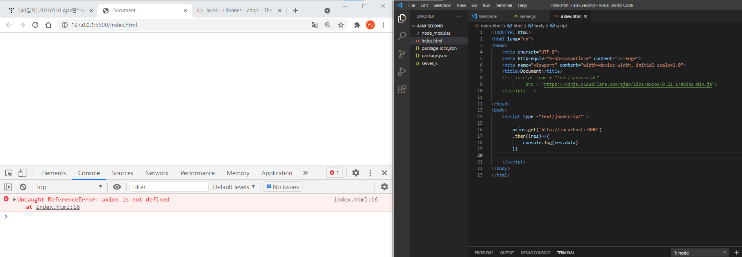Add new terminal with plus icon
The image size is (742, 257).
pos(736,253)
